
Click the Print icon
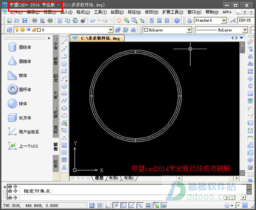tap(35, 20)
